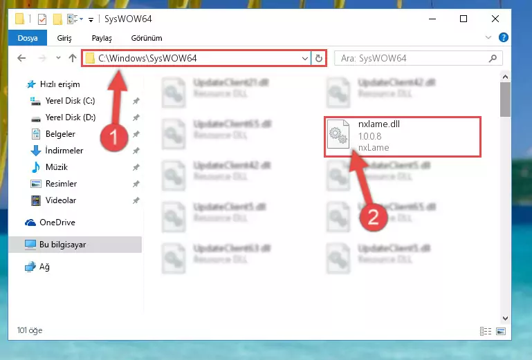The height and width of the screenshot is (360, 532).
Task: Click the pin icon next to Belgeler
Action: tap(136, 134)
